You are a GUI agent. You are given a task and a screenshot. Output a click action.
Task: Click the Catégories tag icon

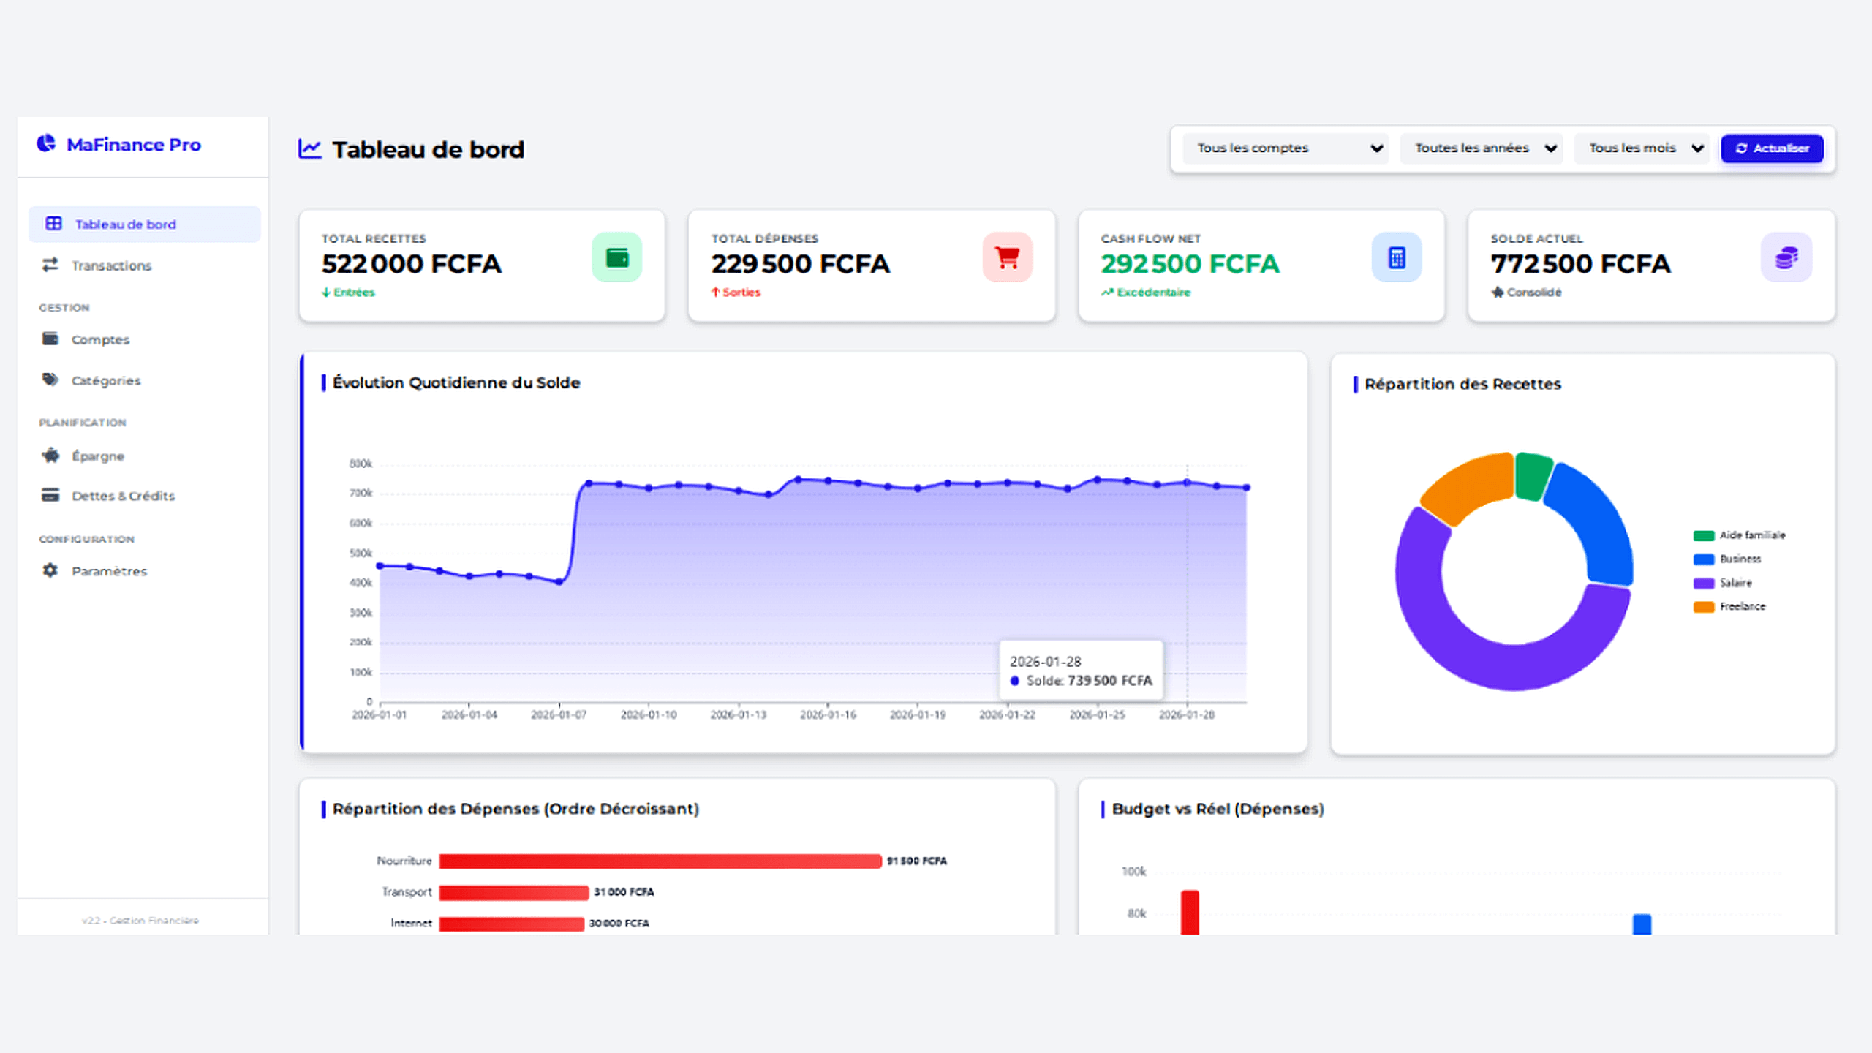50,380
